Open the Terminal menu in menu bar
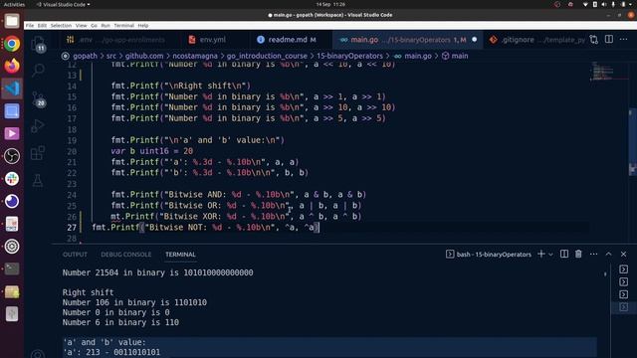 123,25
